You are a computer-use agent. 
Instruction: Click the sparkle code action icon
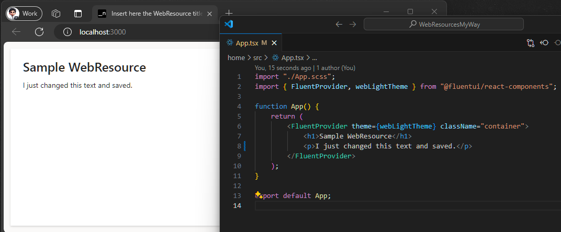(258, 195)
